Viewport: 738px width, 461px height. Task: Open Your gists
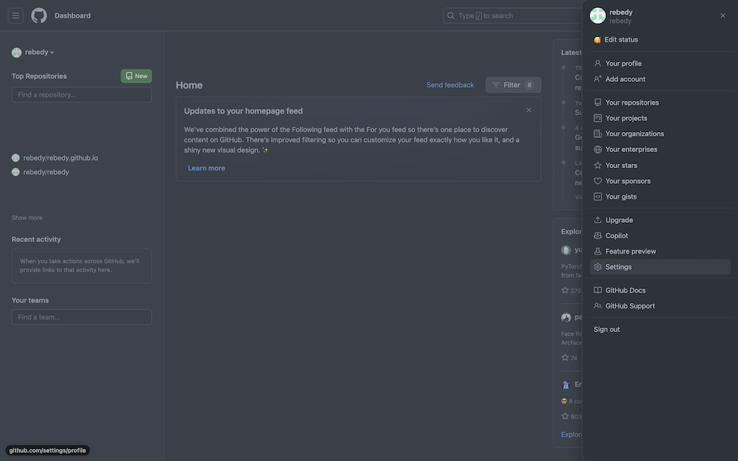(660, 197)
